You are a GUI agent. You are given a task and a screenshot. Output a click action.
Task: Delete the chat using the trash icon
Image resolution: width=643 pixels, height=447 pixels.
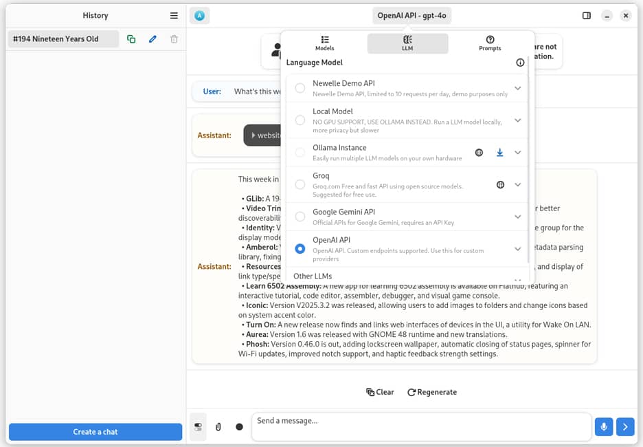(174, 39)
